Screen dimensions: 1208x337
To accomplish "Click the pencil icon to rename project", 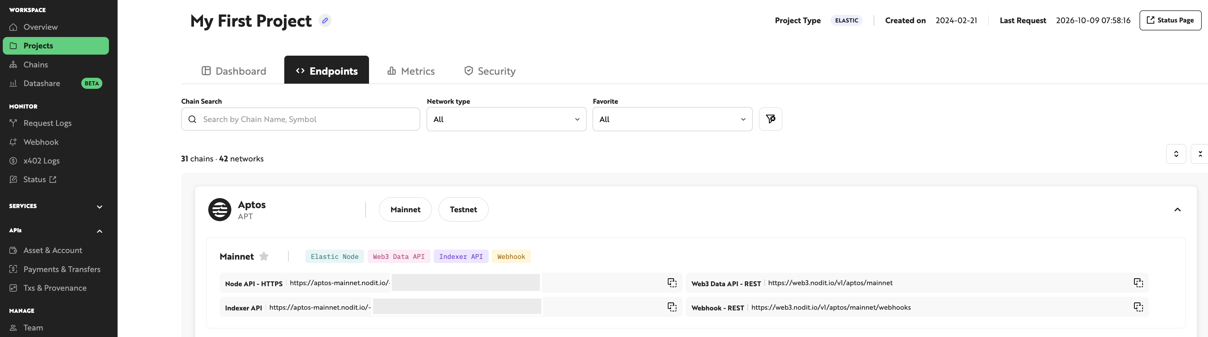I will point(325,21).
